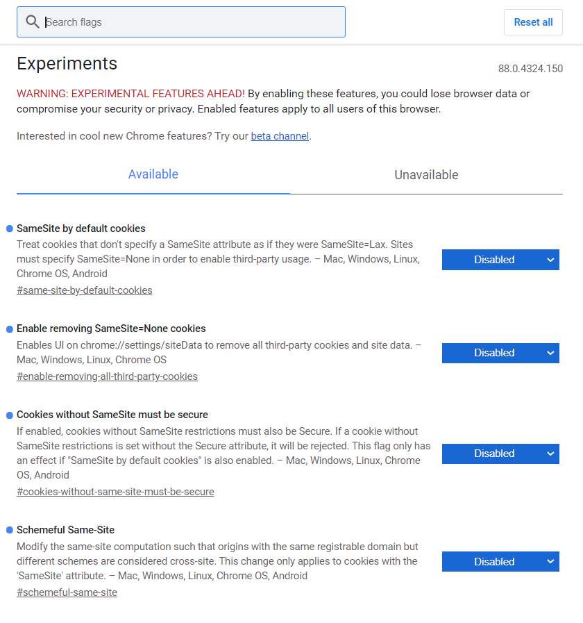Click the blue dot beside Schemeful Same-Site
The width and height of the screenshot is (583, 623).
(x=10, y=531)
